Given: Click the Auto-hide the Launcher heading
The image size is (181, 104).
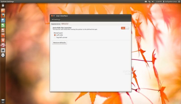Looking at the screenshot, I should (62, 28).
